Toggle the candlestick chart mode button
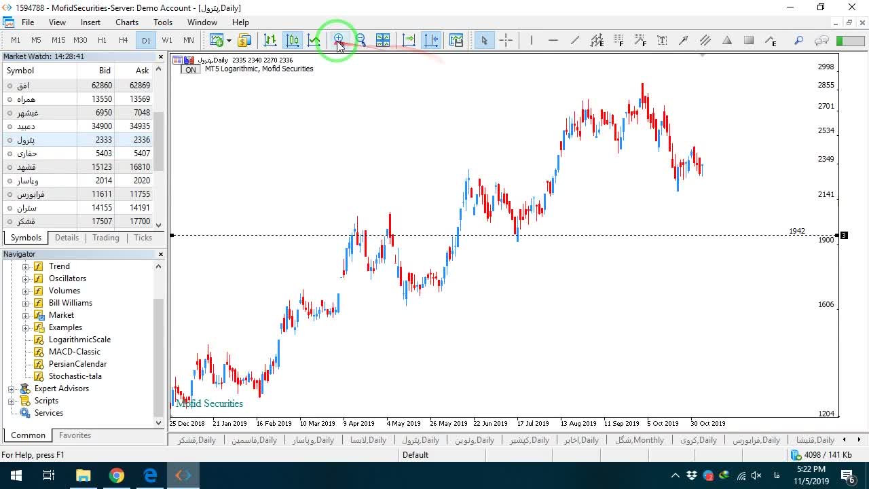The height and width of the screenshot is (489, 869). (292, 40)
